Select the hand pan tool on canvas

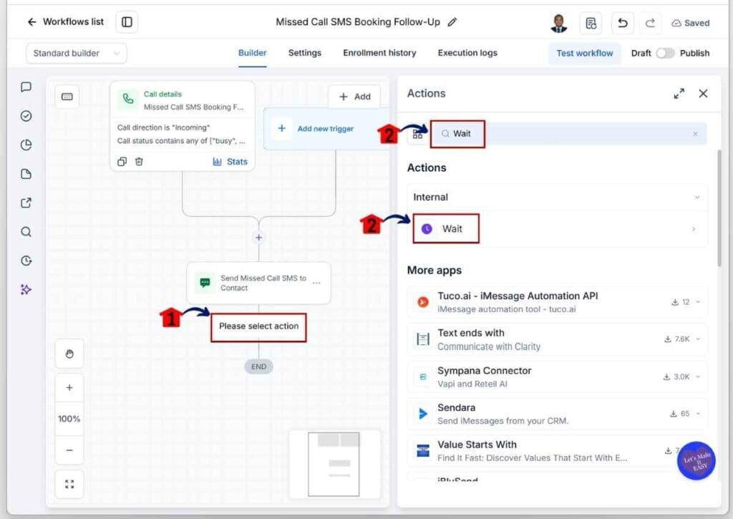pyautogui.click(x=69, y=354)
